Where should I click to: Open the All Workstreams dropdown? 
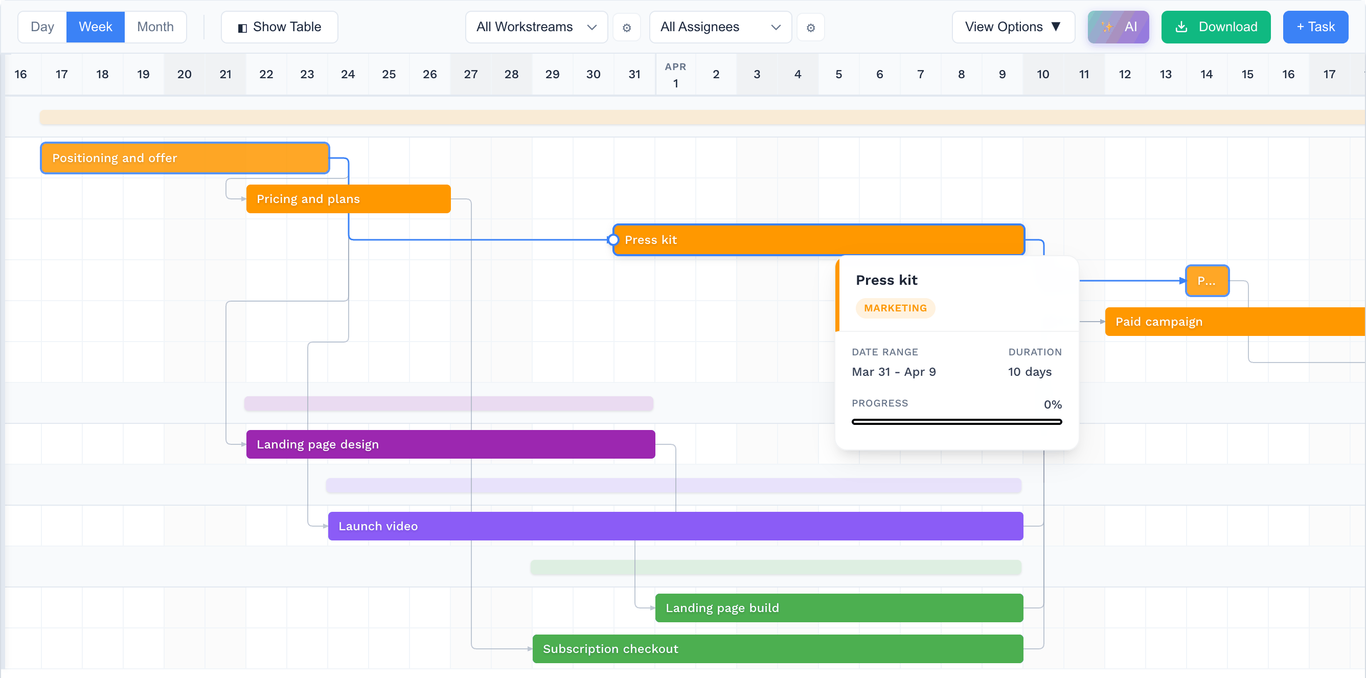click(536, 27)
